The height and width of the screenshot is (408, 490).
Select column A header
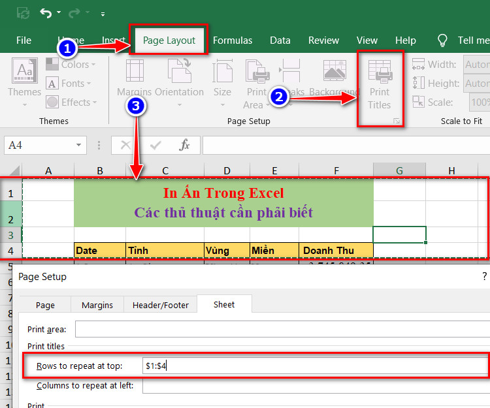[x=48, y=171]
